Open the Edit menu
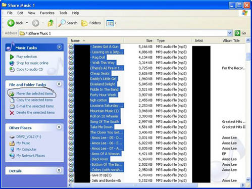The height and width of the screenshot is (189, 252). 20,13
